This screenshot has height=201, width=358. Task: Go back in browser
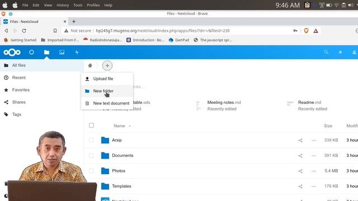click(x=6, y=31)
